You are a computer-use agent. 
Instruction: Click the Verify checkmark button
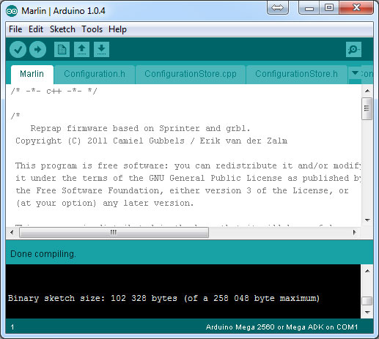tap(18, 50)
